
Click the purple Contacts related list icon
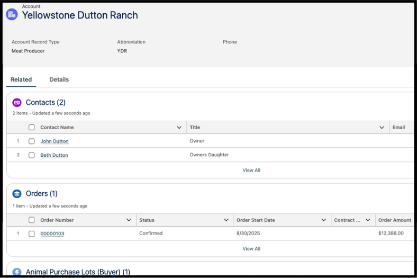pyautogui.click(x=17, y=102)
